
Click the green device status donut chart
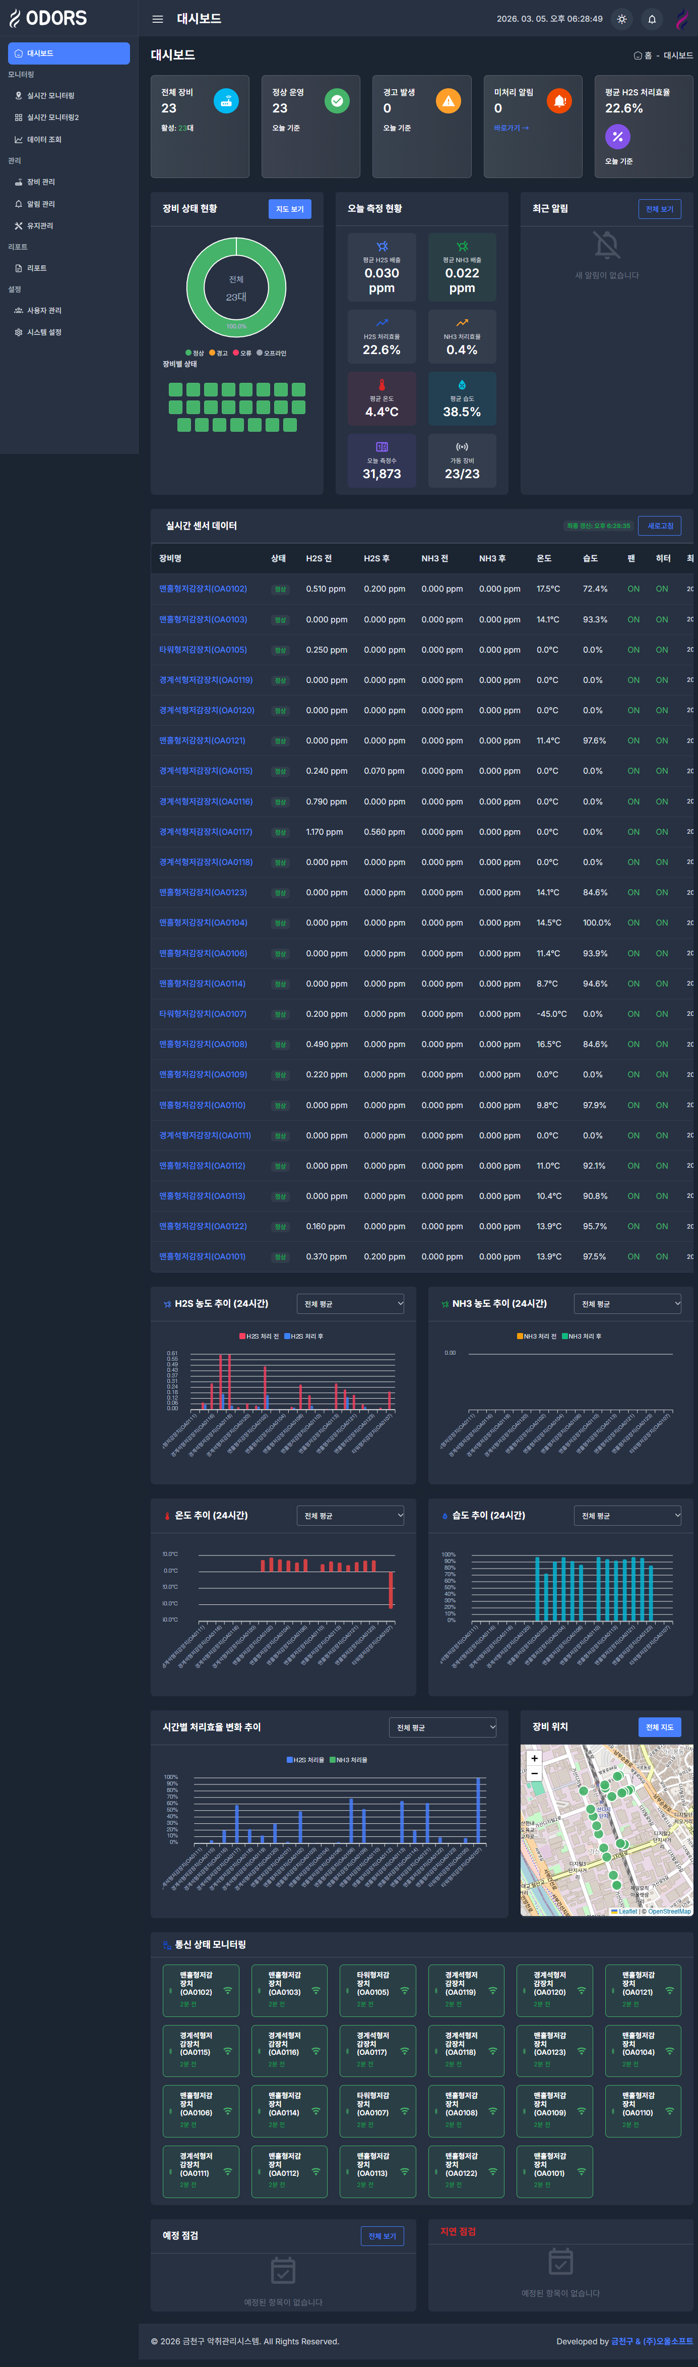[236, 287]
